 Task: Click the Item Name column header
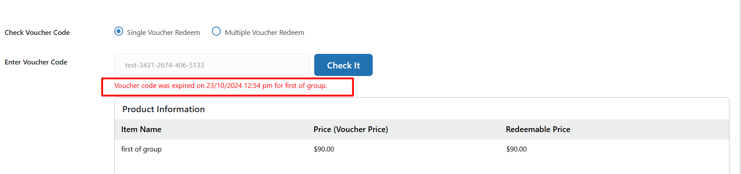(141, 129)
